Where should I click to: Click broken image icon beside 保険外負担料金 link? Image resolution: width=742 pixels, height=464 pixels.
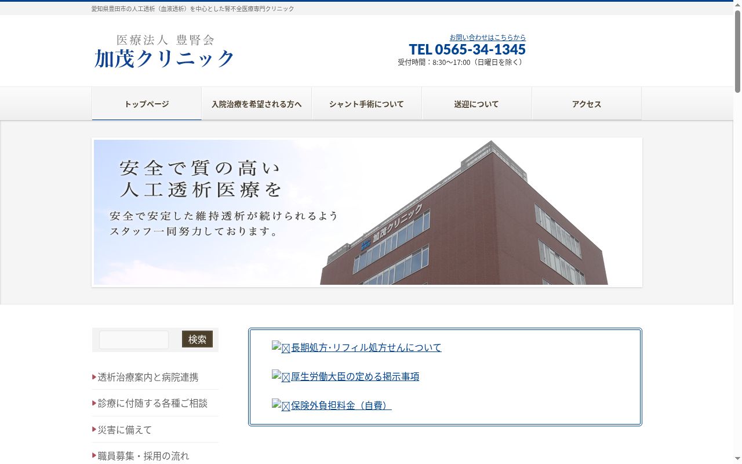(281, 405)
